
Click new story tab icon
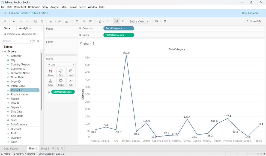click(x=62, y=149)
